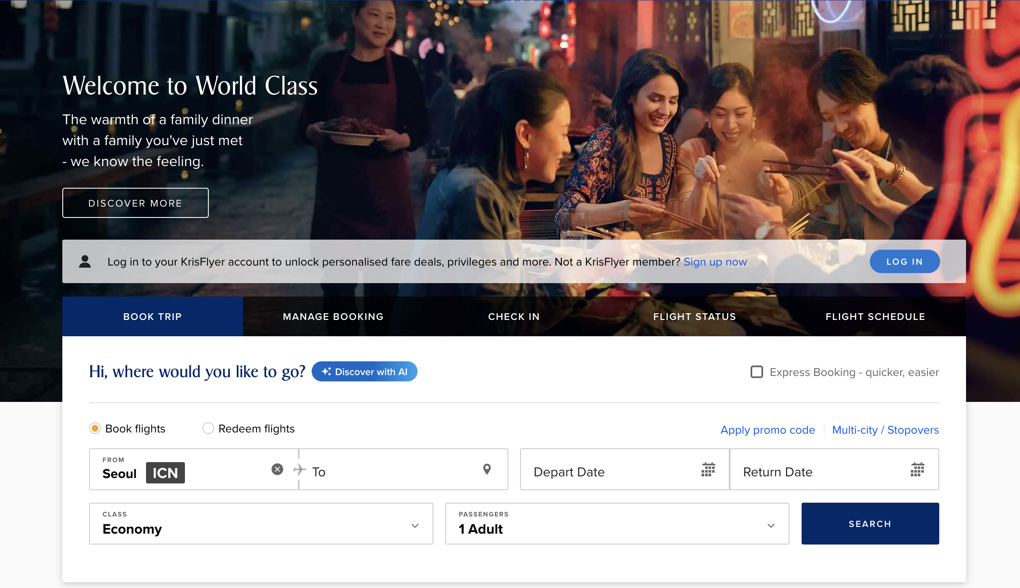The image size is (1020, 588).
Task: Select the Redeem flights radio button
Action: [x=208, y=428]
